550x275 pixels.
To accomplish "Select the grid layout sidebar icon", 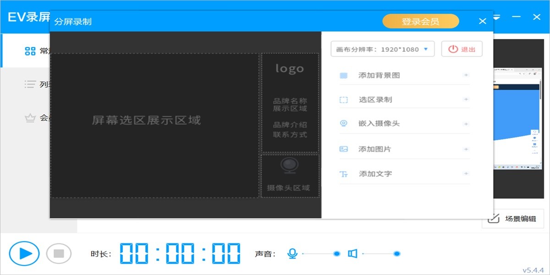I will pyautogui.click(x=30, y=50).
